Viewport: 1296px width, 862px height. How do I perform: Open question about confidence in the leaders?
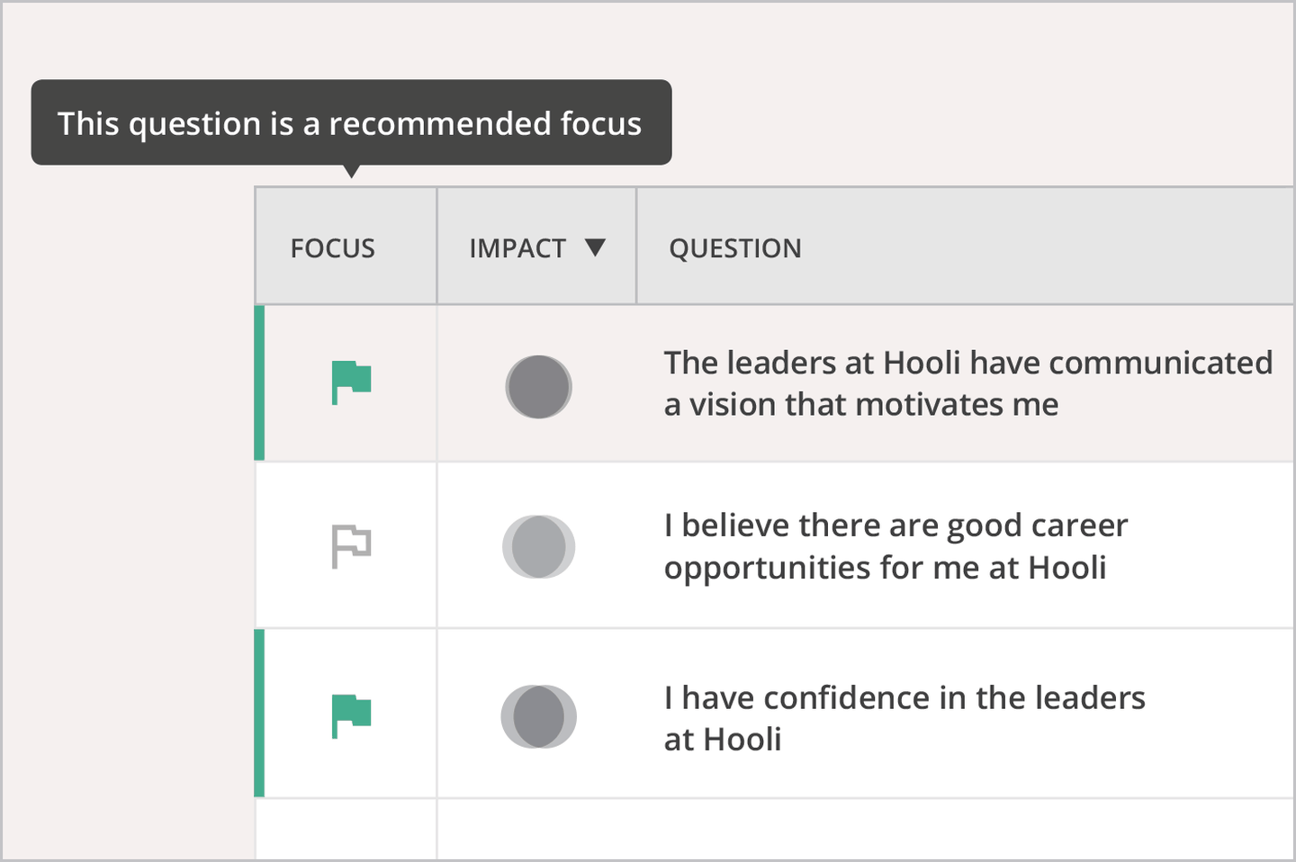click(904, 718)
